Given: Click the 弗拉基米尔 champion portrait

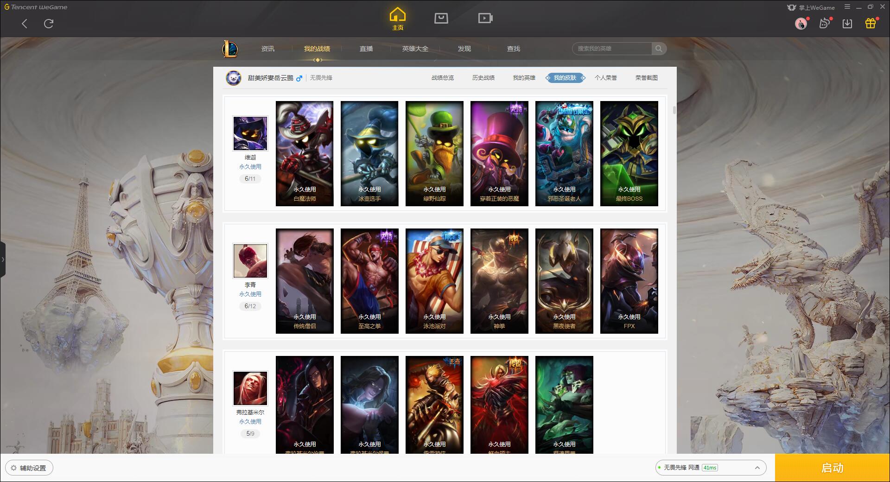Looking at the screenshot, I should coord(250,388).
